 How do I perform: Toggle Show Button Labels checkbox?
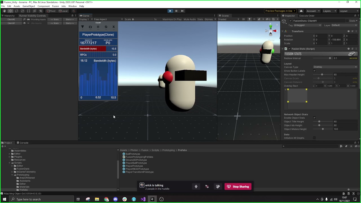pyautogui.click(x=314, y=71)
